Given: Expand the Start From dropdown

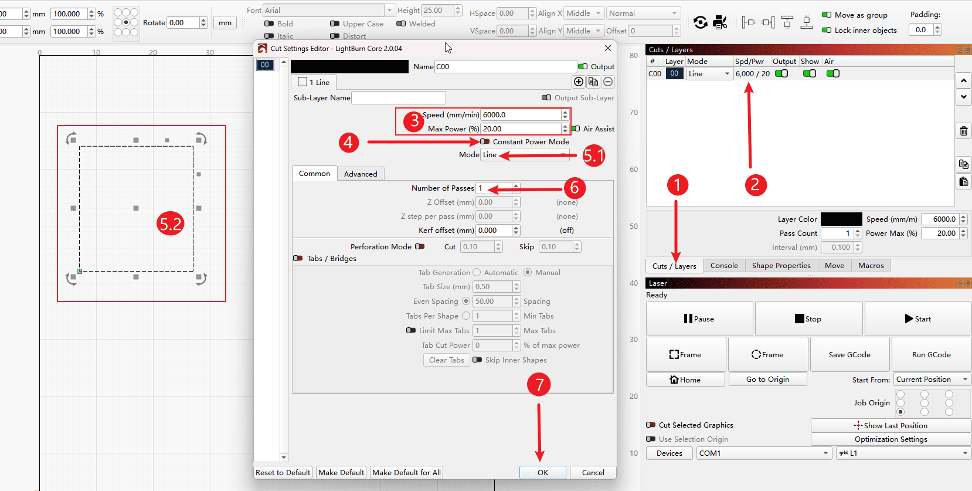Looking at the screenshot, I should click(x=932, y=380).
